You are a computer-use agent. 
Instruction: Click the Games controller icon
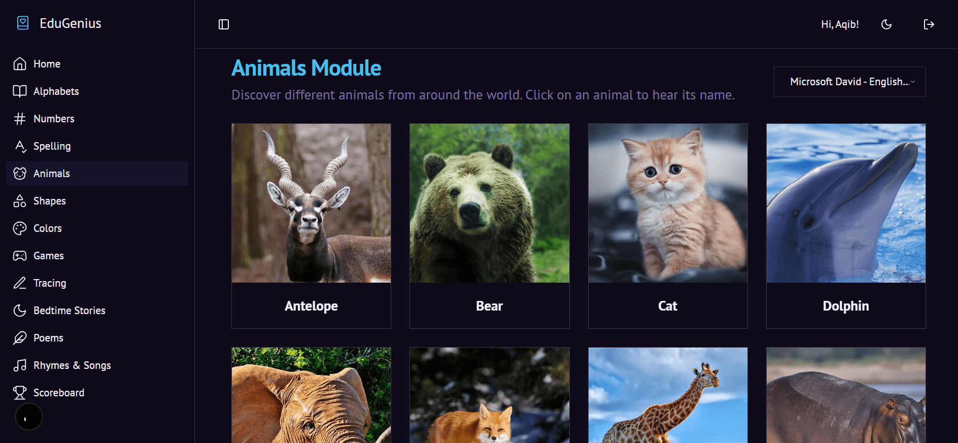pyautogui.click(x=20, y=256)
